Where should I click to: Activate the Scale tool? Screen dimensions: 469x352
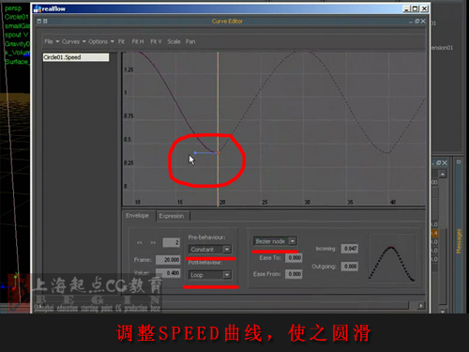pyautogui.click(x=174, y=41)
